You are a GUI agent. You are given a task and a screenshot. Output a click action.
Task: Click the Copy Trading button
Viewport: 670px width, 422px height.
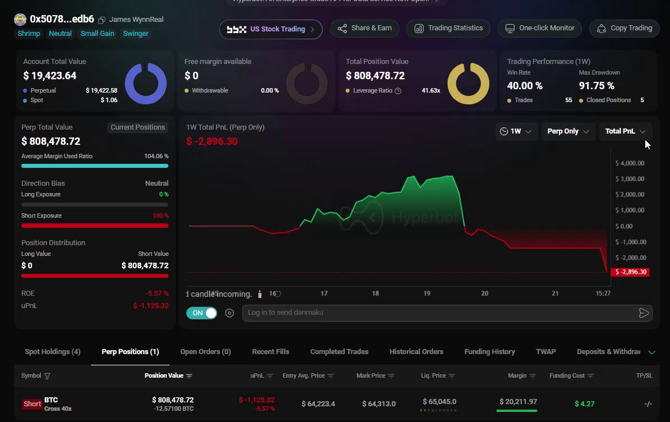625,29
